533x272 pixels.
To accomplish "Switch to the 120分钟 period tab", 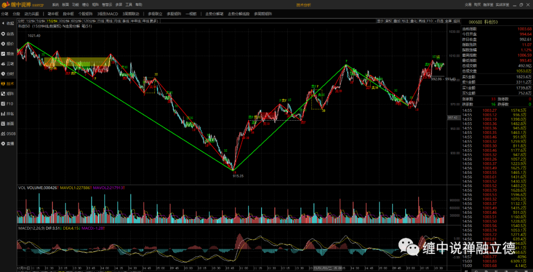I will [89, 21].
